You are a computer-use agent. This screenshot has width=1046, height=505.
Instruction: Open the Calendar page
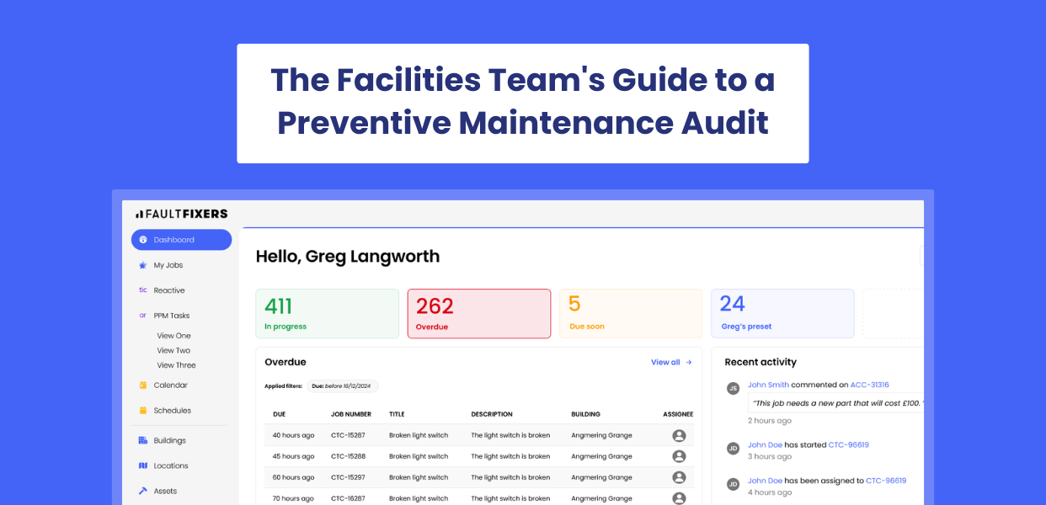(172, 385)
